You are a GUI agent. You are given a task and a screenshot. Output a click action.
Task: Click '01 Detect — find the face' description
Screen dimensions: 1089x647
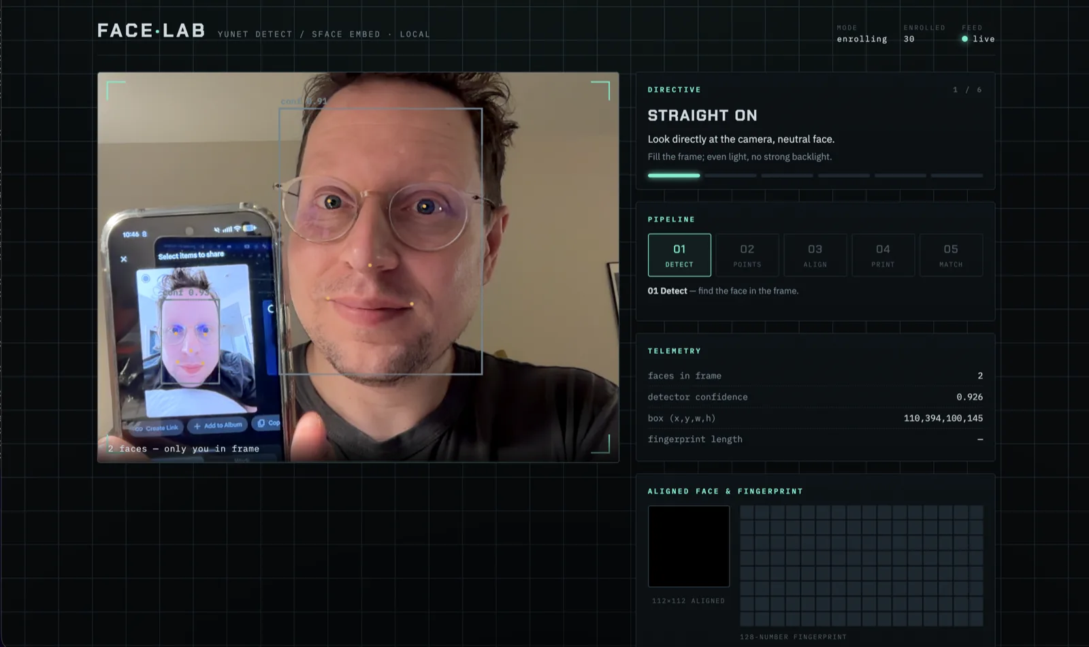point(723,291)
